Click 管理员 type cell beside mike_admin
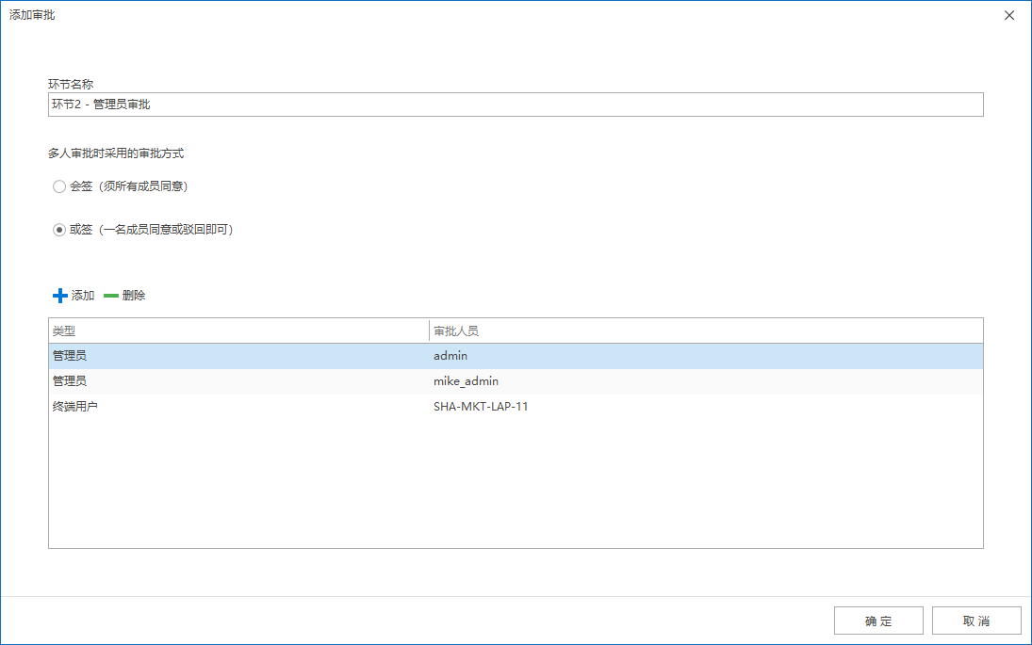The height and width of the screenshot is (645, 1032). (x=70, y=381)
